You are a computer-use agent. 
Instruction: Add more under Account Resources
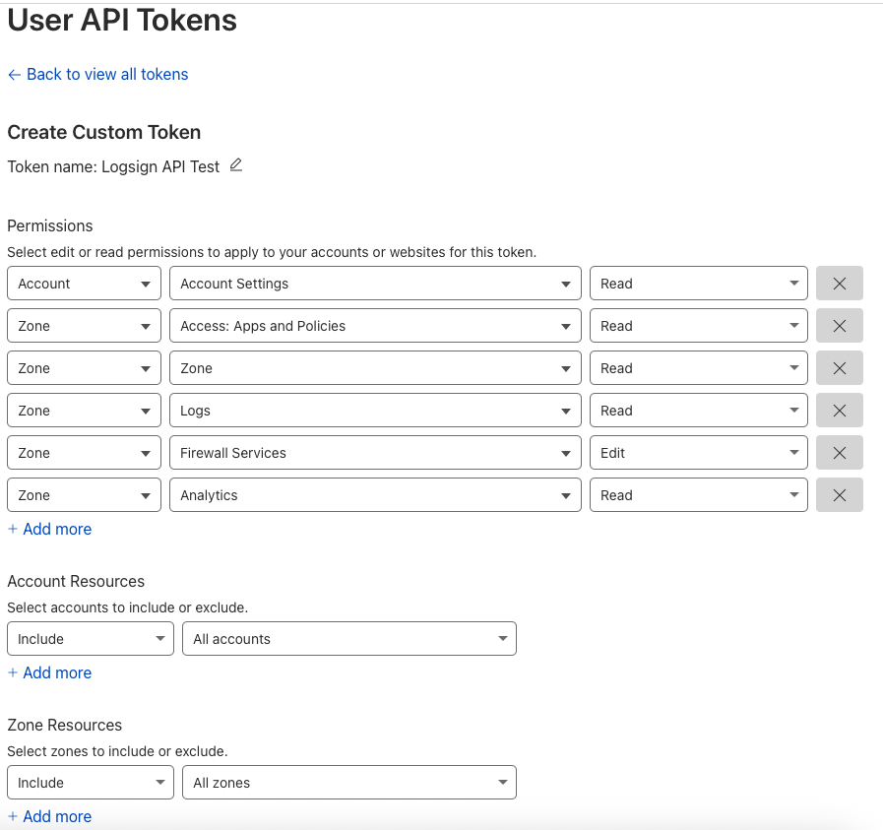click(x=49, y=672)
